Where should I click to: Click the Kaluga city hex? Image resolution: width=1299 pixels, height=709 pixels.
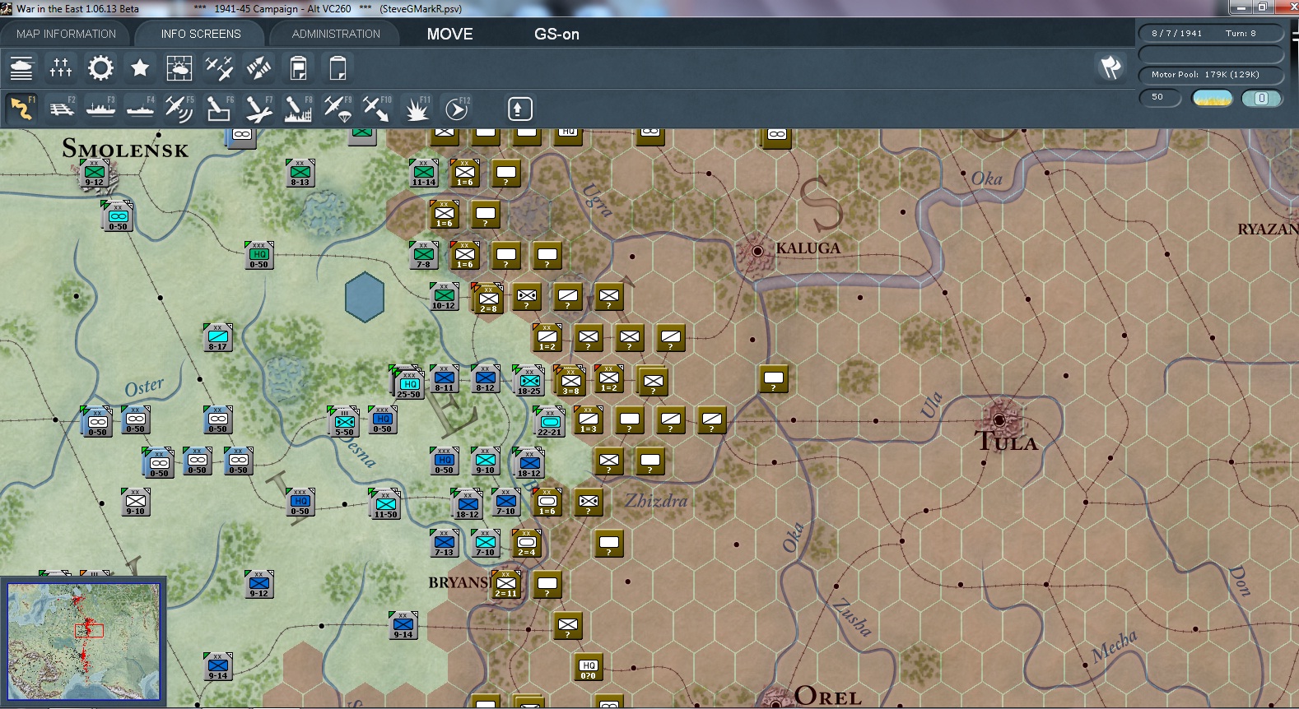tap(757, 251)
